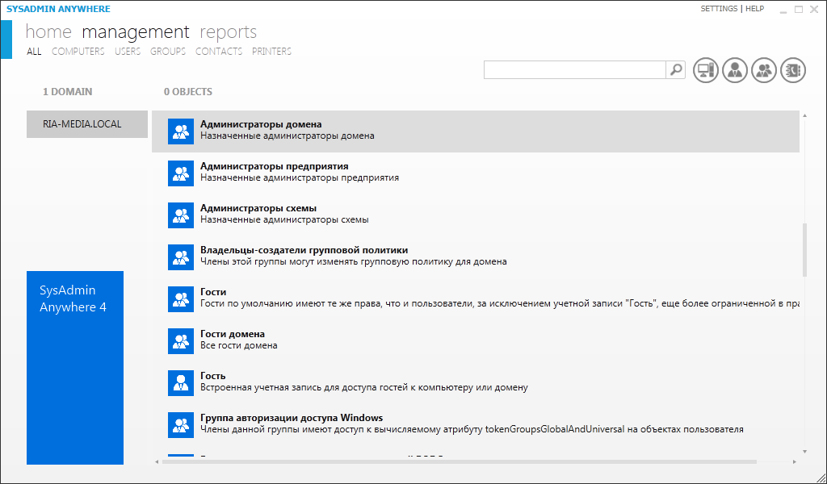This screenshot has height=484, width=827.
Task: Click user icon for Гость account
Action: [x=181, y=383]
